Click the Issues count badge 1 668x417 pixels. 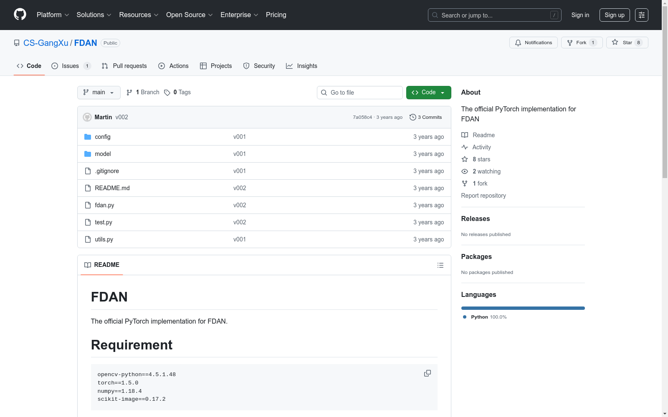point(87,66)
